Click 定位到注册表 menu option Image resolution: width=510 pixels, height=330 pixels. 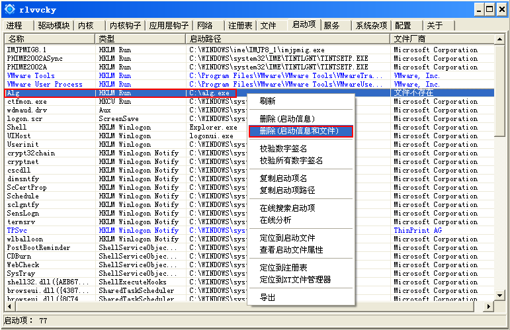tap(283, 268)
